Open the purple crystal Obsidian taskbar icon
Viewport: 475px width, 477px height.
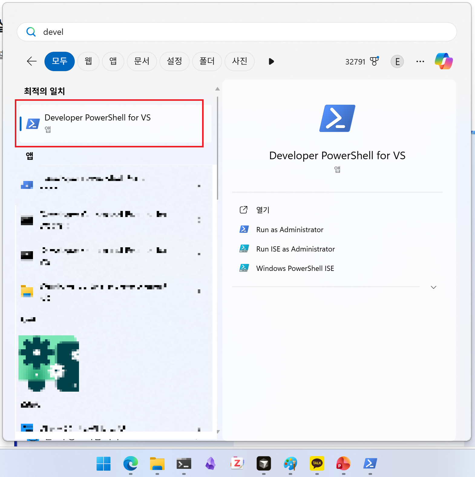tap(211, 464)
